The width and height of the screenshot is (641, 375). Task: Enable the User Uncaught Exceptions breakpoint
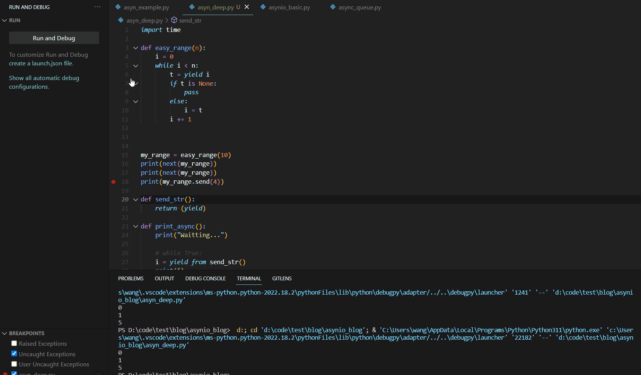coord(14,364)
